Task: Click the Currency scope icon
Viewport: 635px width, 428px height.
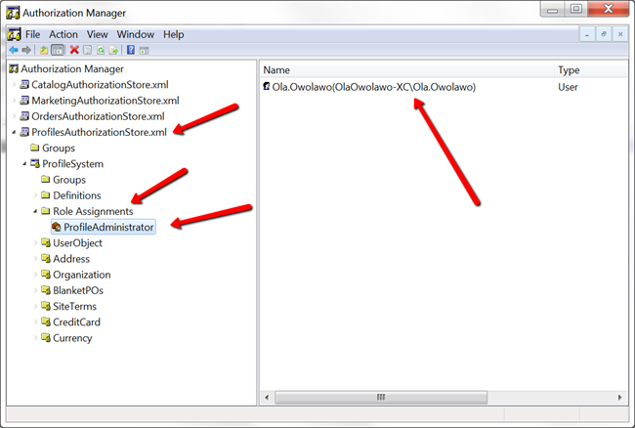Action: click(x=46, y=337)
